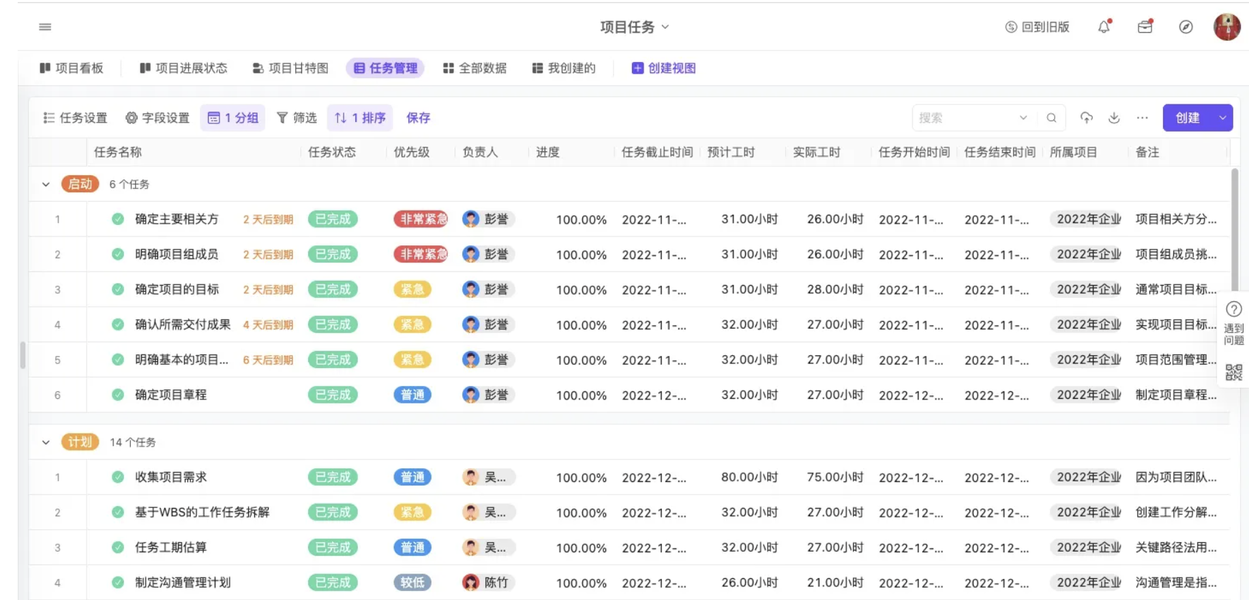1249x600 pixels.
Task: Toggle completion check for 任务工期估算
Action: [118, 547]
